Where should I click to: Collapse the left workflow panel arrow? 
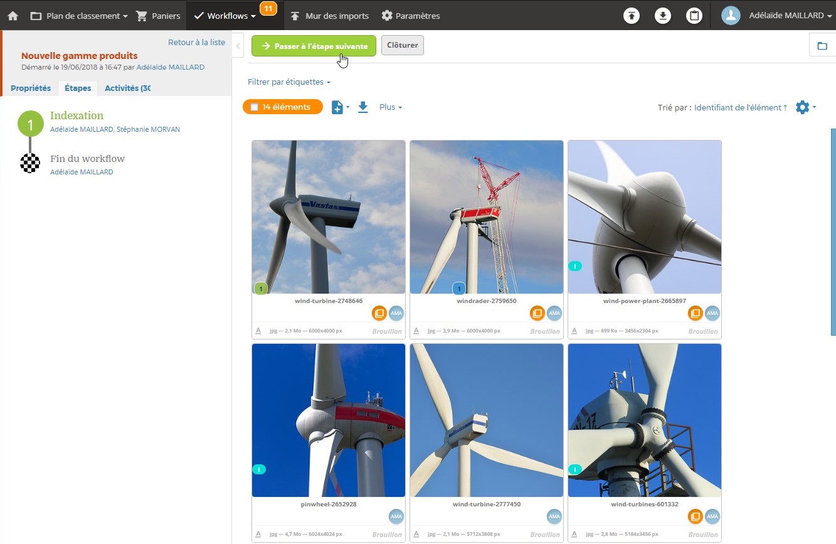tap(238, 46)
